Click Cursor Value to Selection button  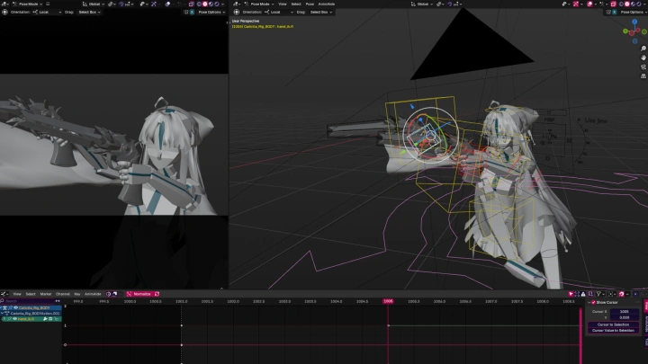tap(613, 330)
